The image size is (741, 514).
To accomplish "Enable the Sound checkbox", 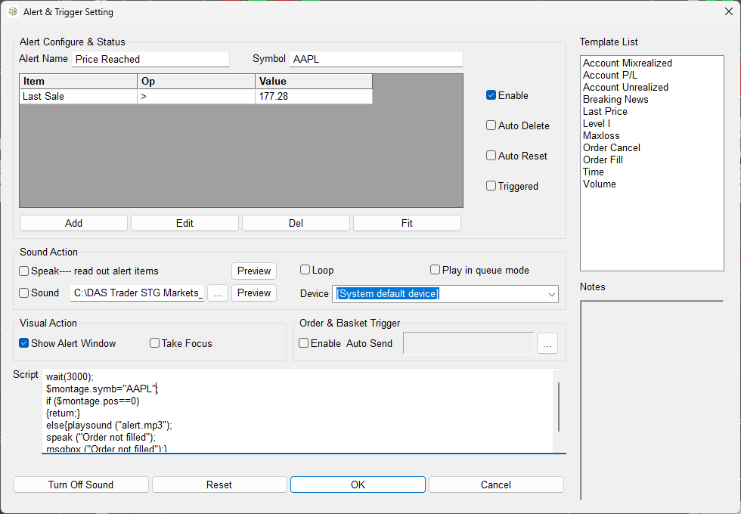I will click(23, 293).
